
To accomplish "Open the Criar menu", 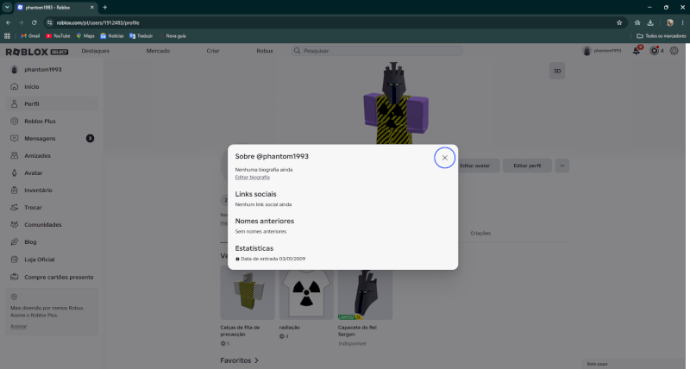I will point(213,51).
